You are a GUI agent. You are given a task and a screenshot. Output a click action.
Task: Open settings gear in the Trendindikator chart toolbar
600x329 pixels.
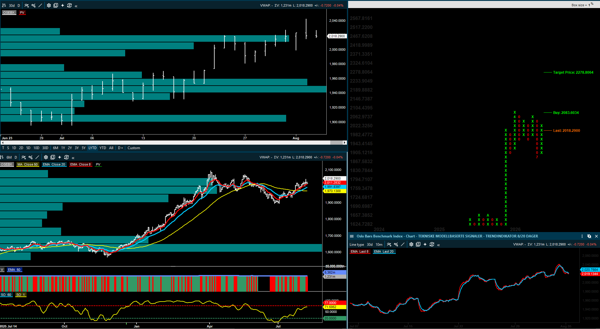[x=411, y=244]
